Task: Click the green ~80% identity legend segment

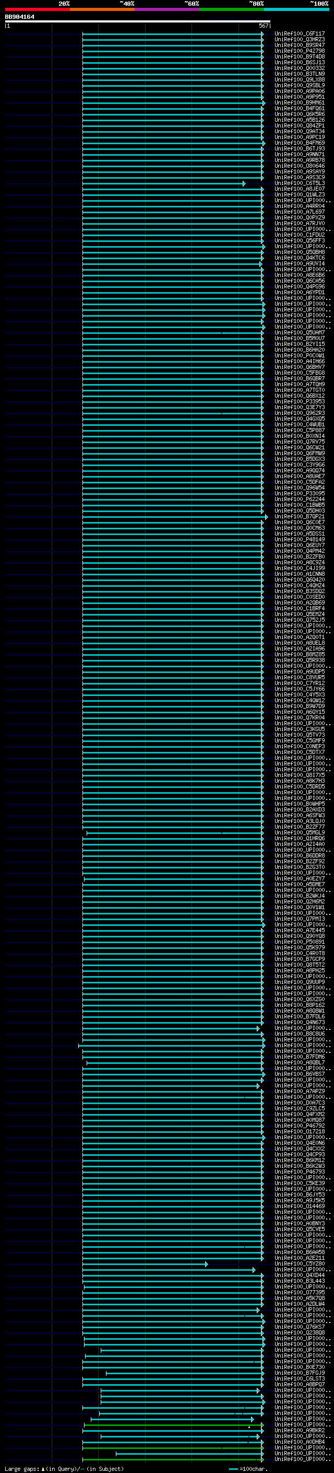Action: point(231,9)
